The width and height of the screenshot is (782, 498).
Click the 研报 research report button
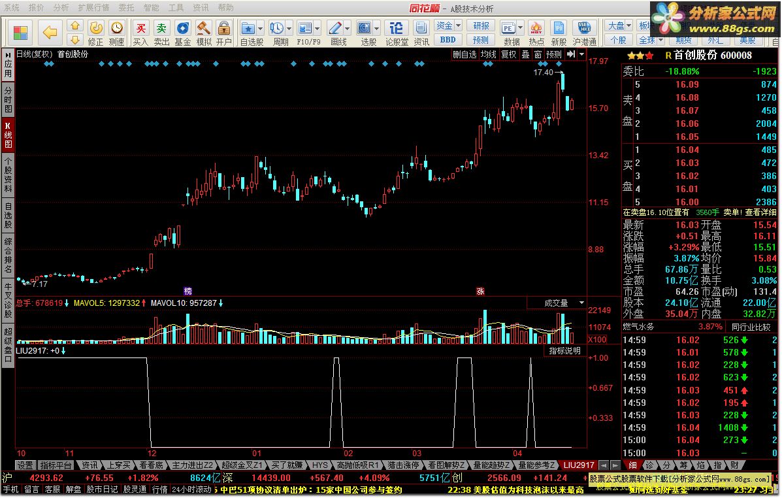click(481, 25)
